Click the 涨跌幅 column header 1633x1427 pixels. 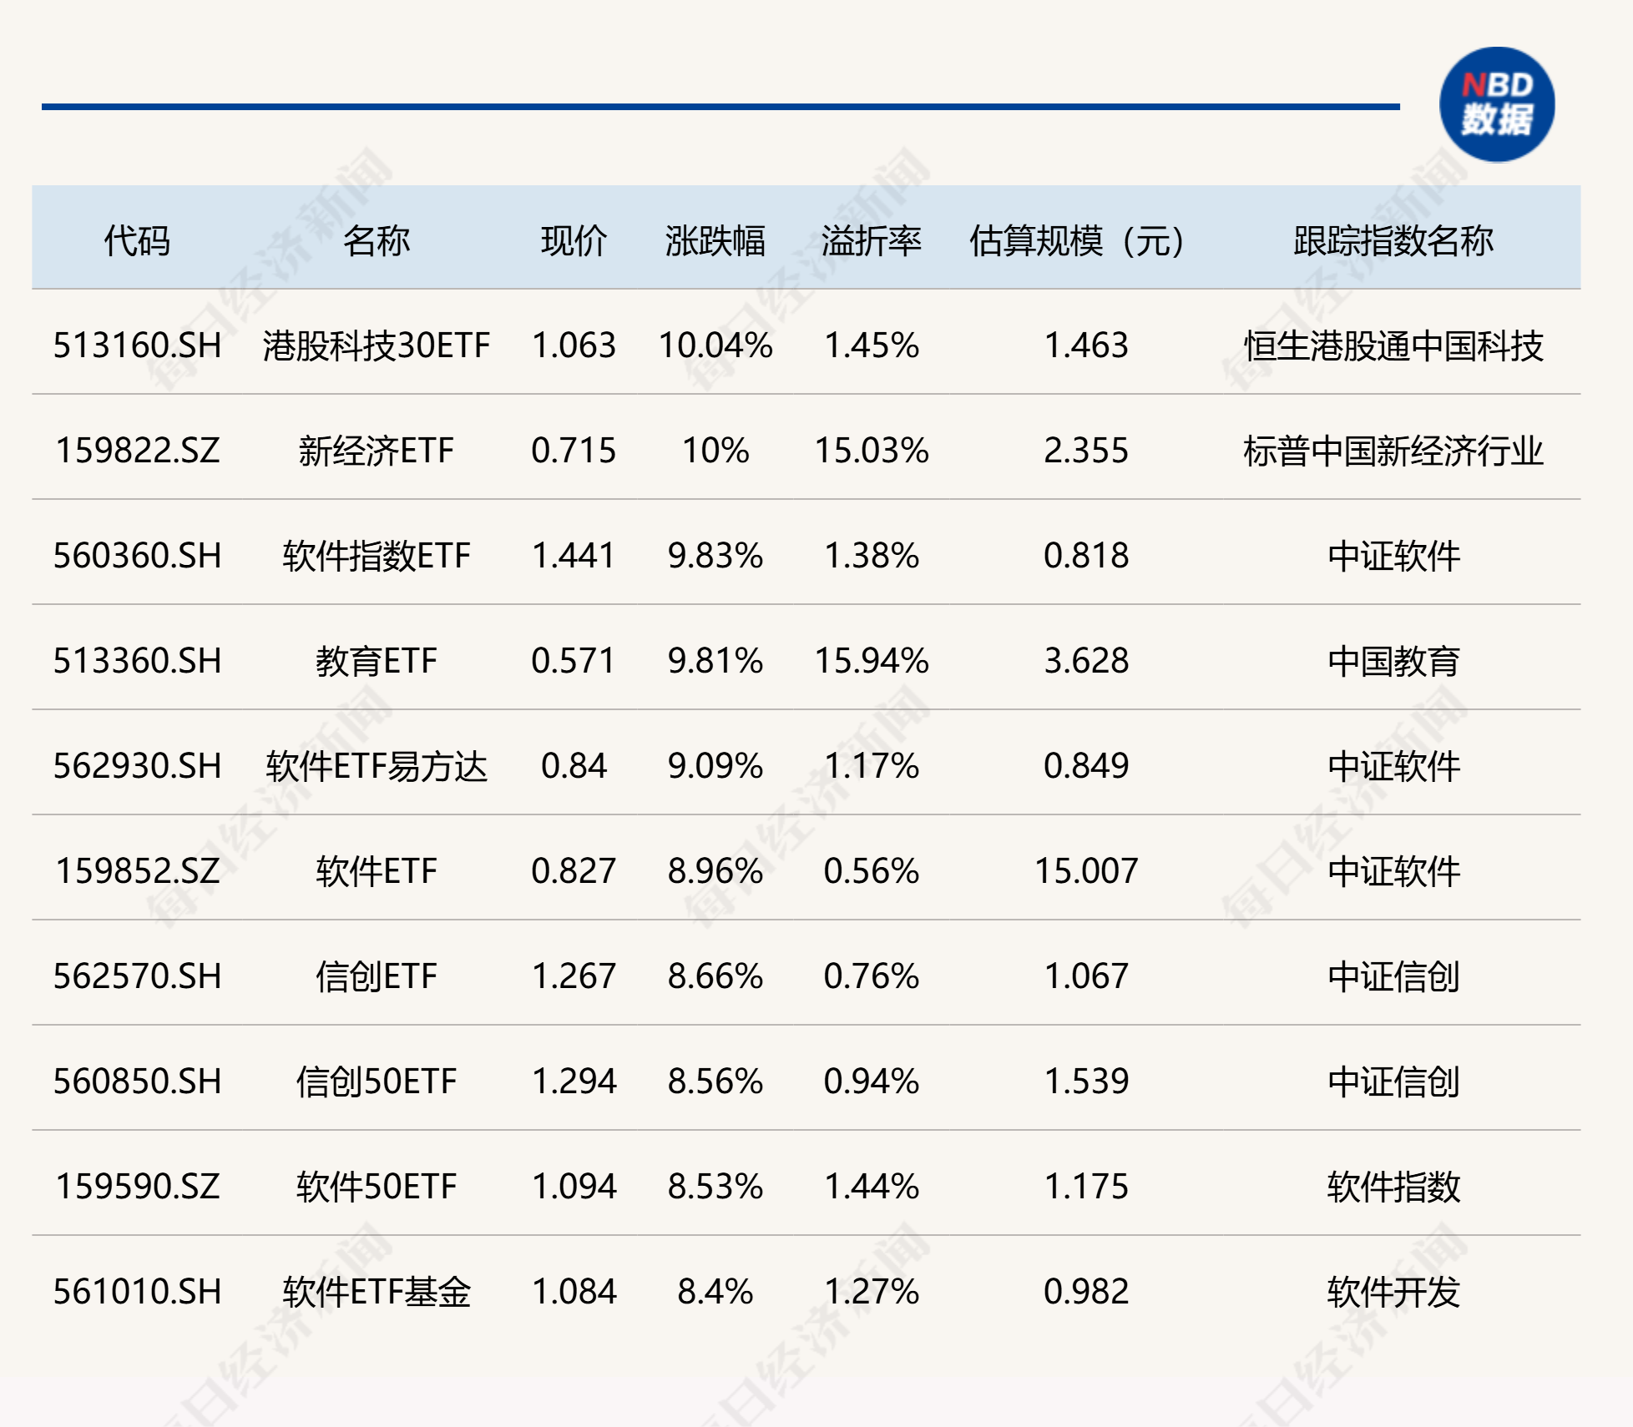click(x=715, y=241)
